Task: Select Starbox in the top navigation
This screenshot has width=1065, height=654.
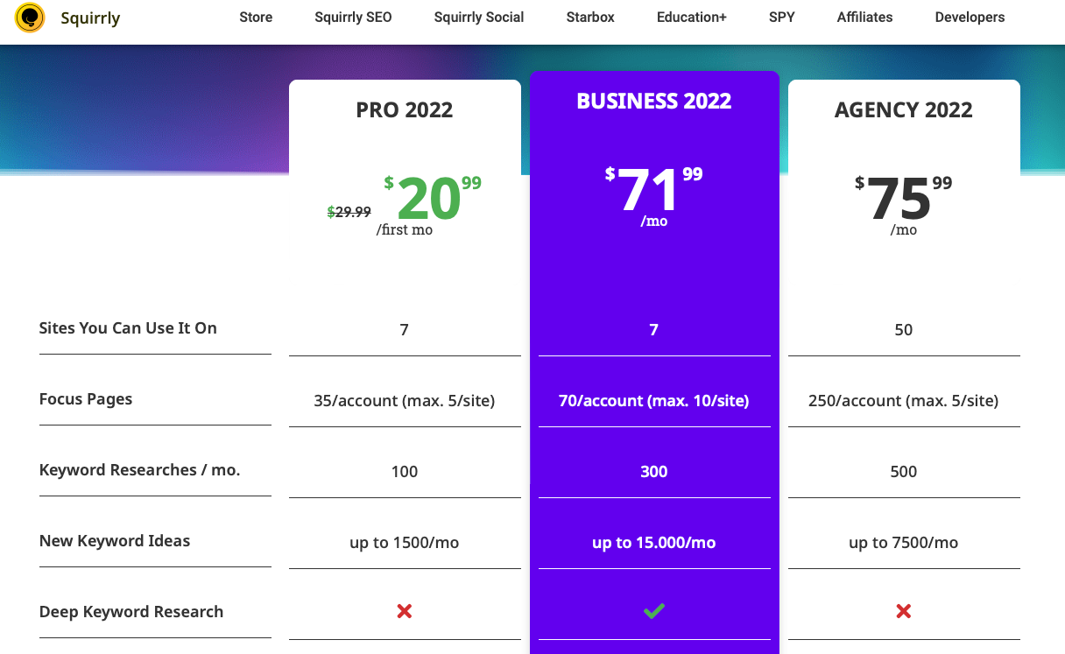Action: point(590,18)
